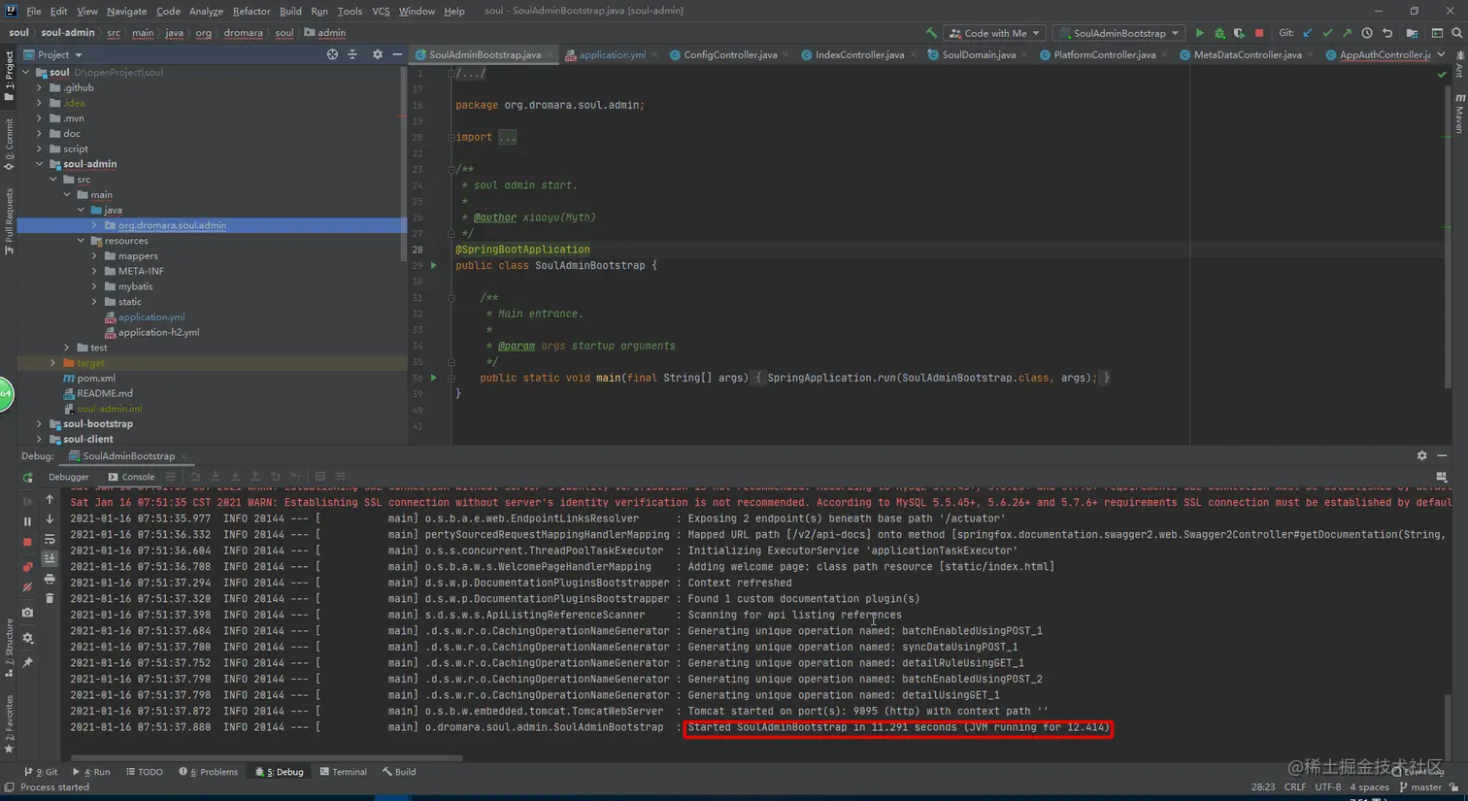Open the Code with Me dropdown
The width and height of the screenshot is (1468, 801).
point(995,33)
